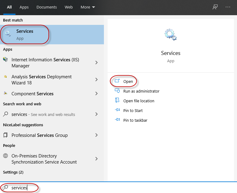
Task: Expand the Analysis Services Deployment Wizard chevron
Action: [x=96, y=80]
